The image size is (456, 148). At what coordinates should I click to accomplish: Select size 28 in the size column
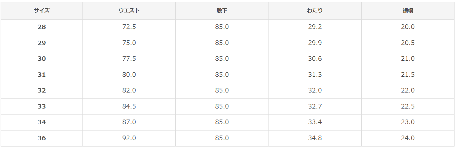pos(42,27)
